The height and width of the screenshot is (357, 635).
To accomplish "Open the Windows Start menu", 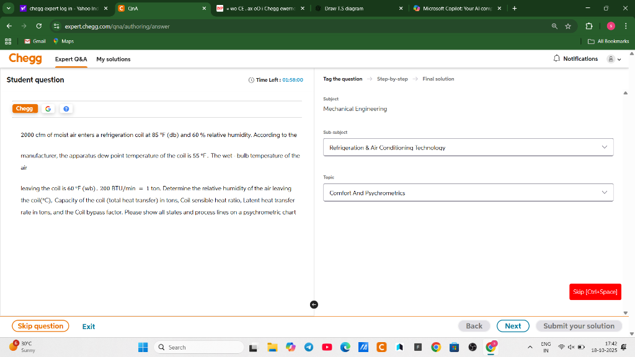I will (143, 347).
